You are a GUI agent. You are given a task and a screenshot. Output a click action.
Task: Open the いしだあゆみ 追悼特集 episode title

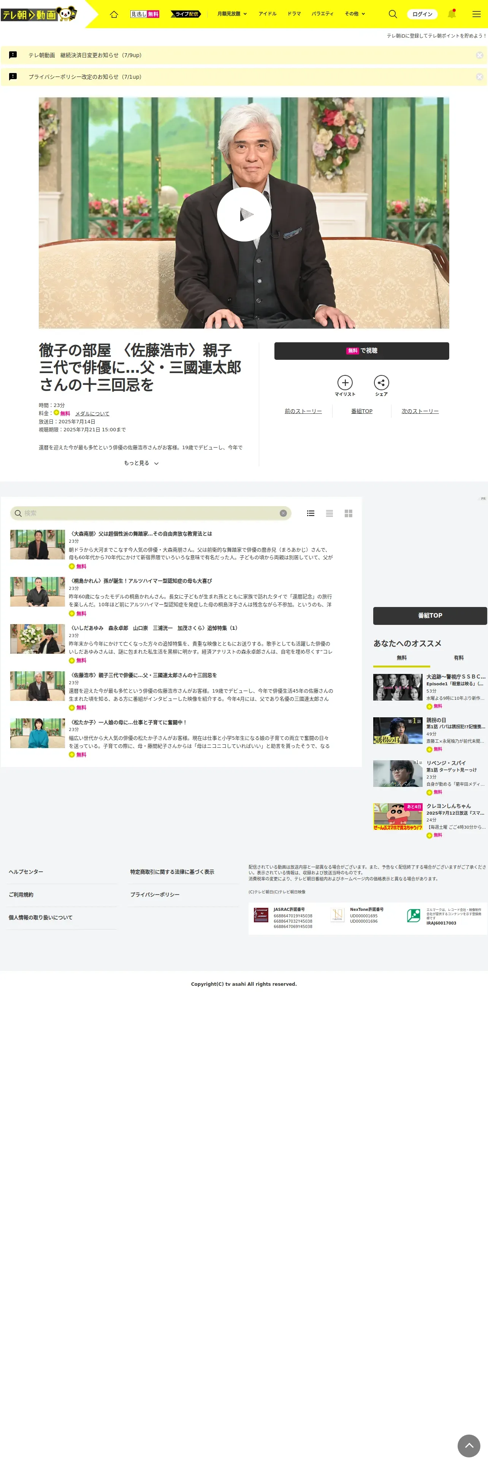click(154, 628)
